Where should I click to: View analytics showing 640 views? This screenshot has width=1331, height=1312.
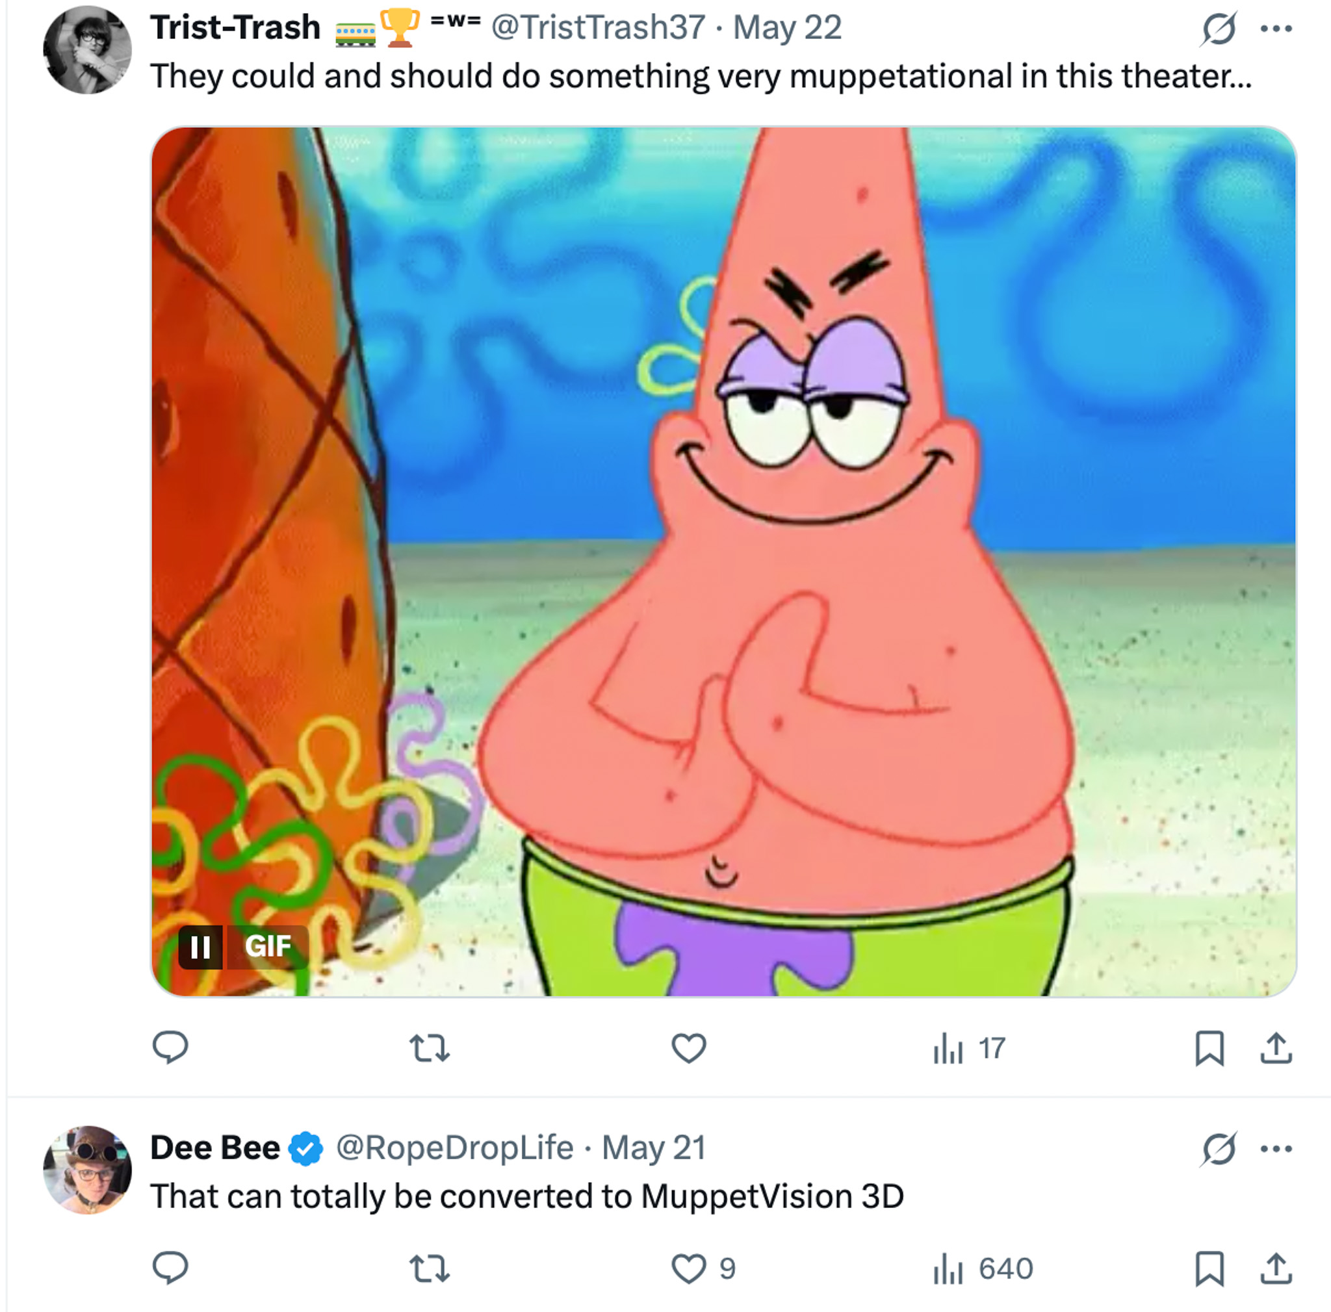(x=983, y=1268)
